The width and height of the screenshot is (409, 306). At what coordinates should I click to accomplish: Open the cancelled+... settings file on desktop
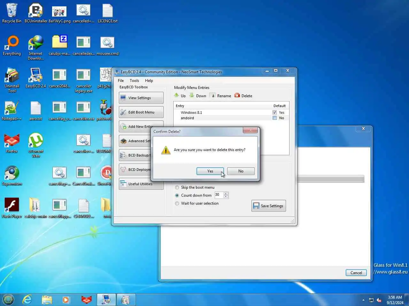[83, 13]
